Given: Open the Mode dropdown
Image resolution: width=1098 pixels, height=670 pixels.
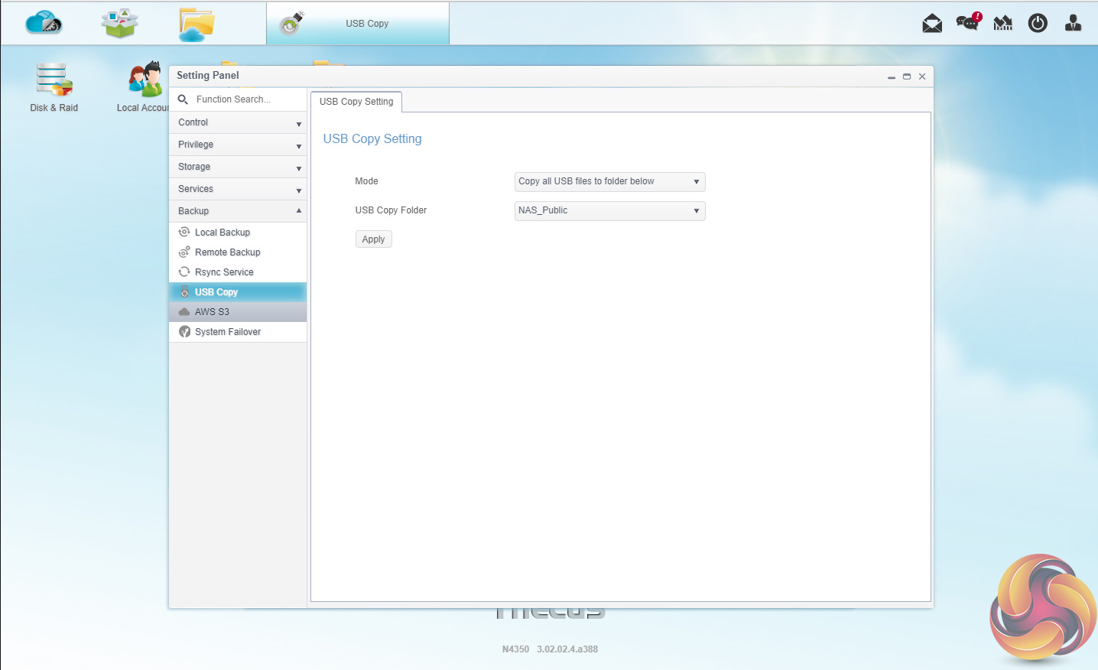Looking at the screenshot, I should (x=609, y=181).
